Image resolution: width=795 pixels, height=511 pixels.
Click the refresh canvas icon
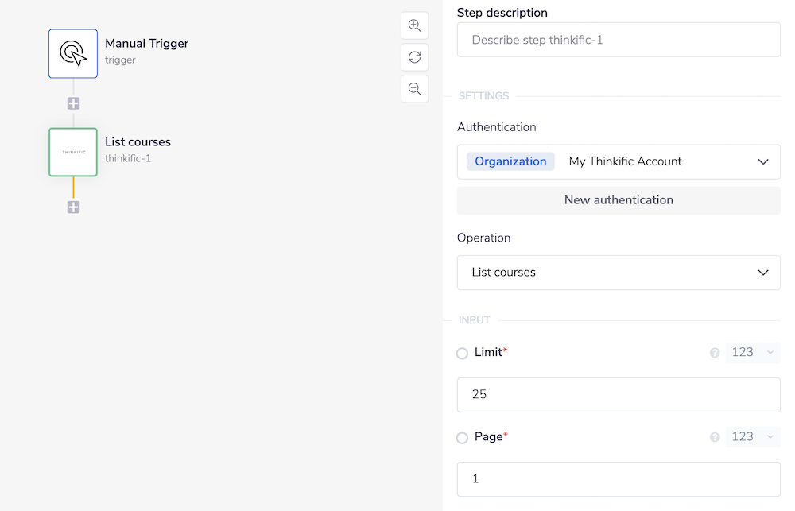414,57
